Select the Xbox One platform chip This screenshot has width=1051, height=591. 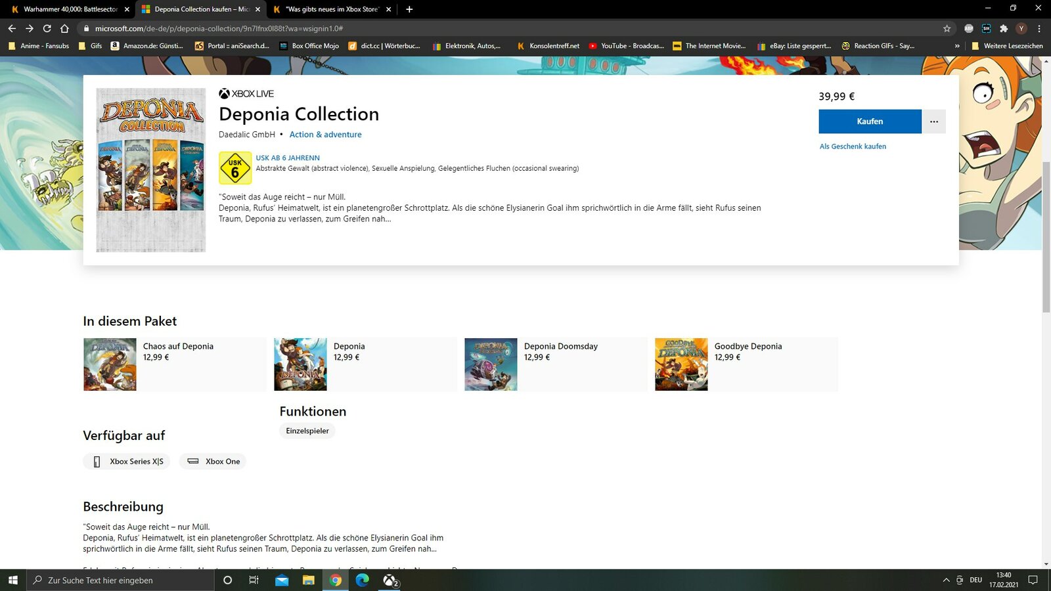point(212,462)
